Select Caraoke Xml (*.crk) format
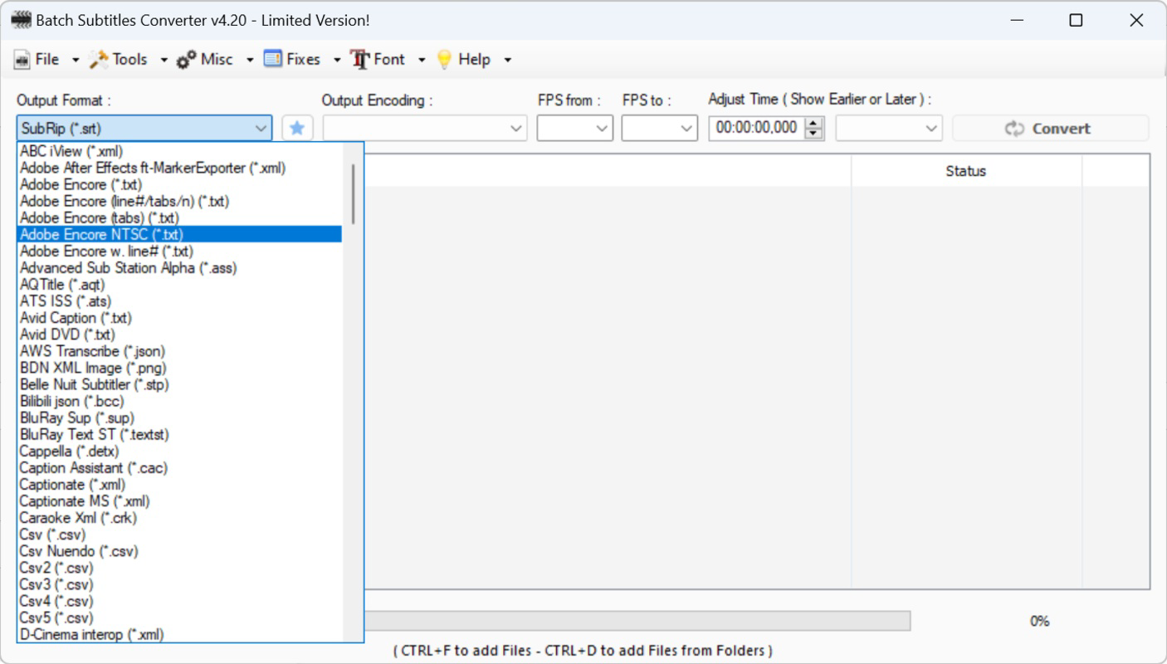The height and width of the screenshot is (664, 1167). tap(179, 518)
